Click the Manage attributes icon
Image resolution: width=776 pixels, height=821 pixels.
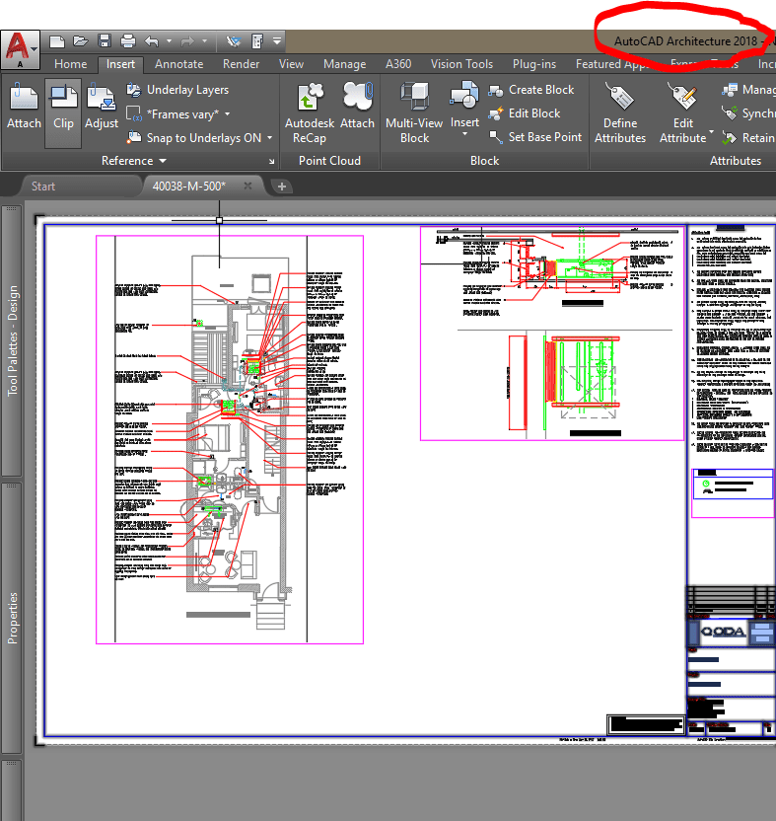point(729,90)
